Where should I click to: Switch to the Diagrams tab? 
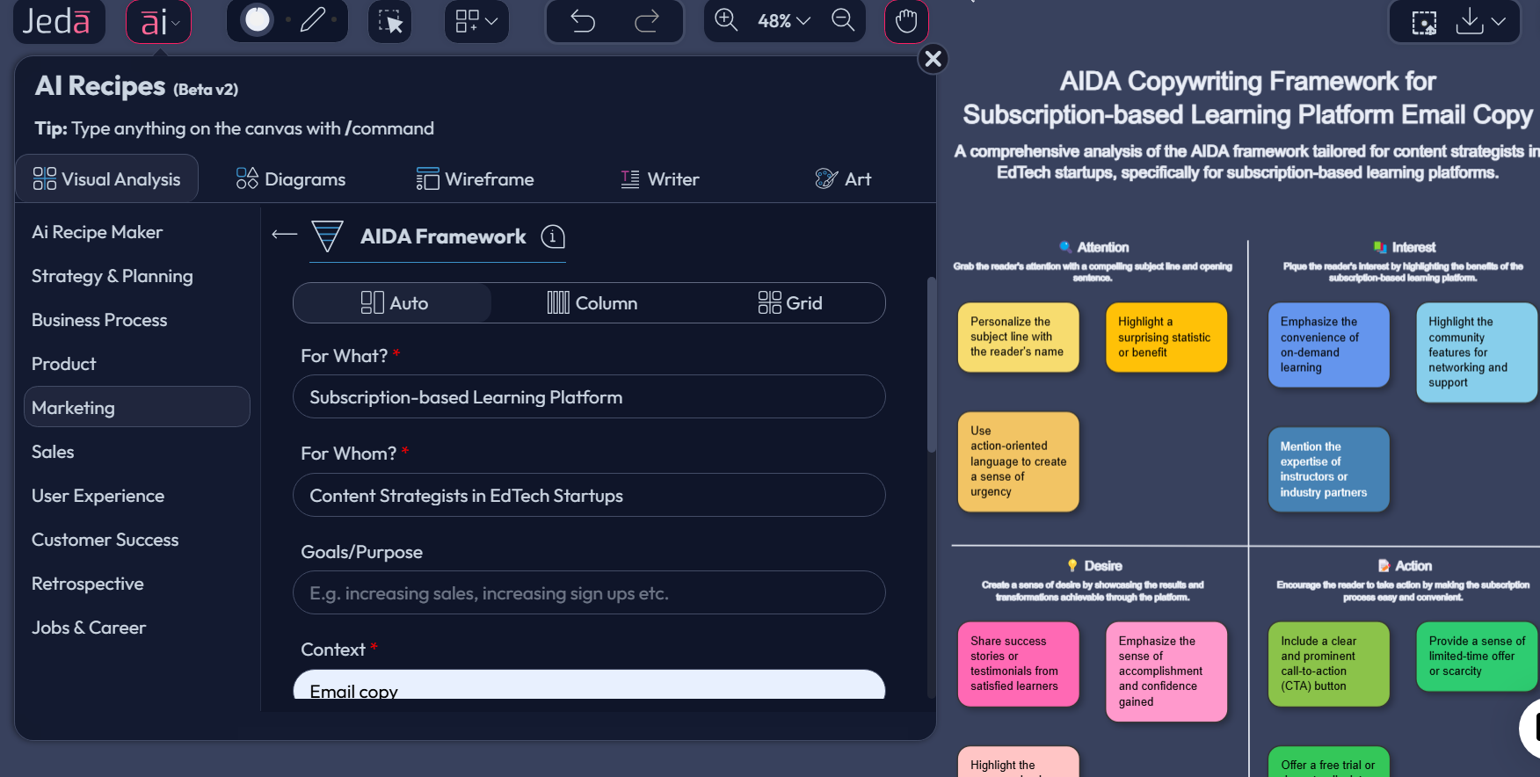[291, 179]
